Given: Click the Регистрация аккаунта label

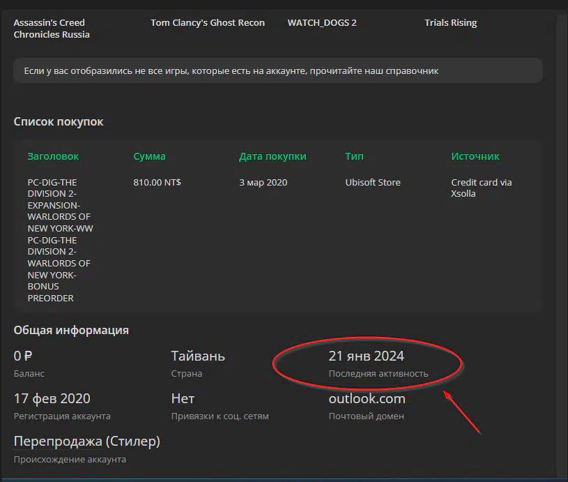Looking at the screenshot, I should tap(62, 416).
